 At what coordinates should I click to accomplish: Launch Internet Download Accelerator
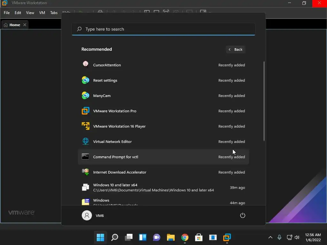163,172
